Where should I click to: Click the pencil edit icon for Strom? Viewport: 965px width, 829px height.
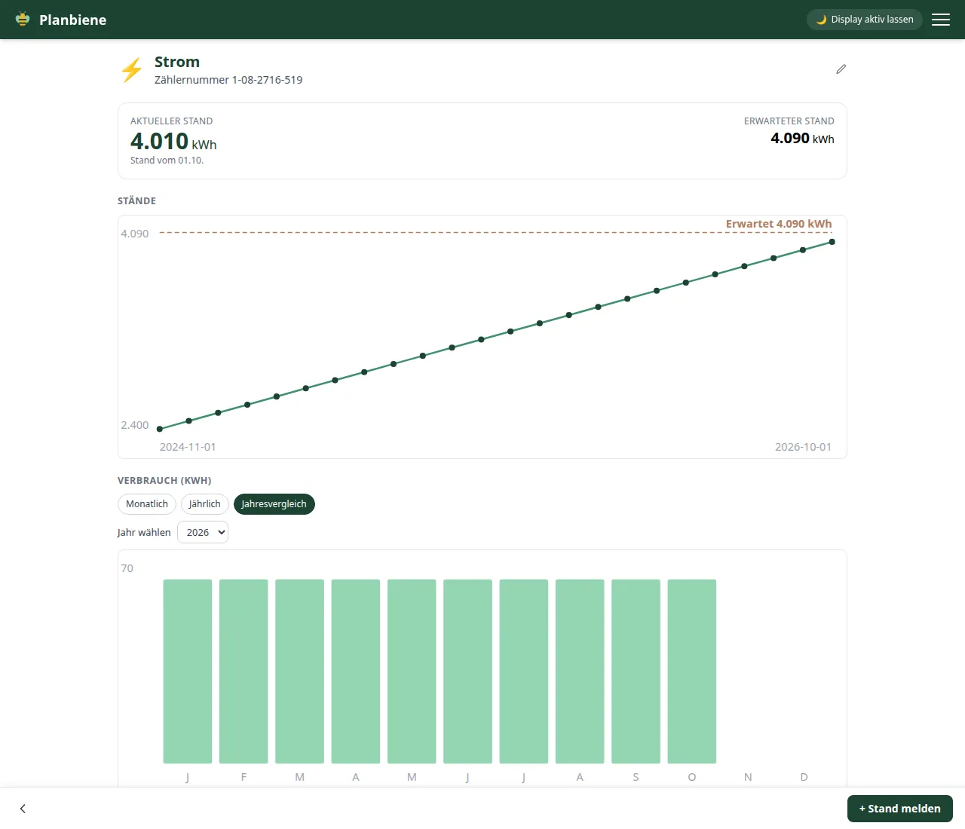click(x=841, y=69)
